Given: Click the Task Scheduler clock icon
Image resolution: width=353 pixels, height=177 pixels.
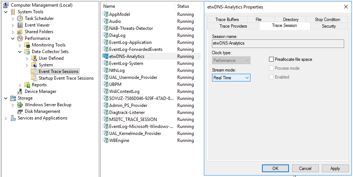Looking at the screenshot, I should click(x=20, y=18).
